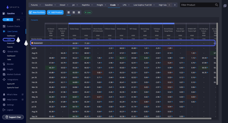
Task: Expand the Futures tab dropdown
Action: click(x=40, y=5)
